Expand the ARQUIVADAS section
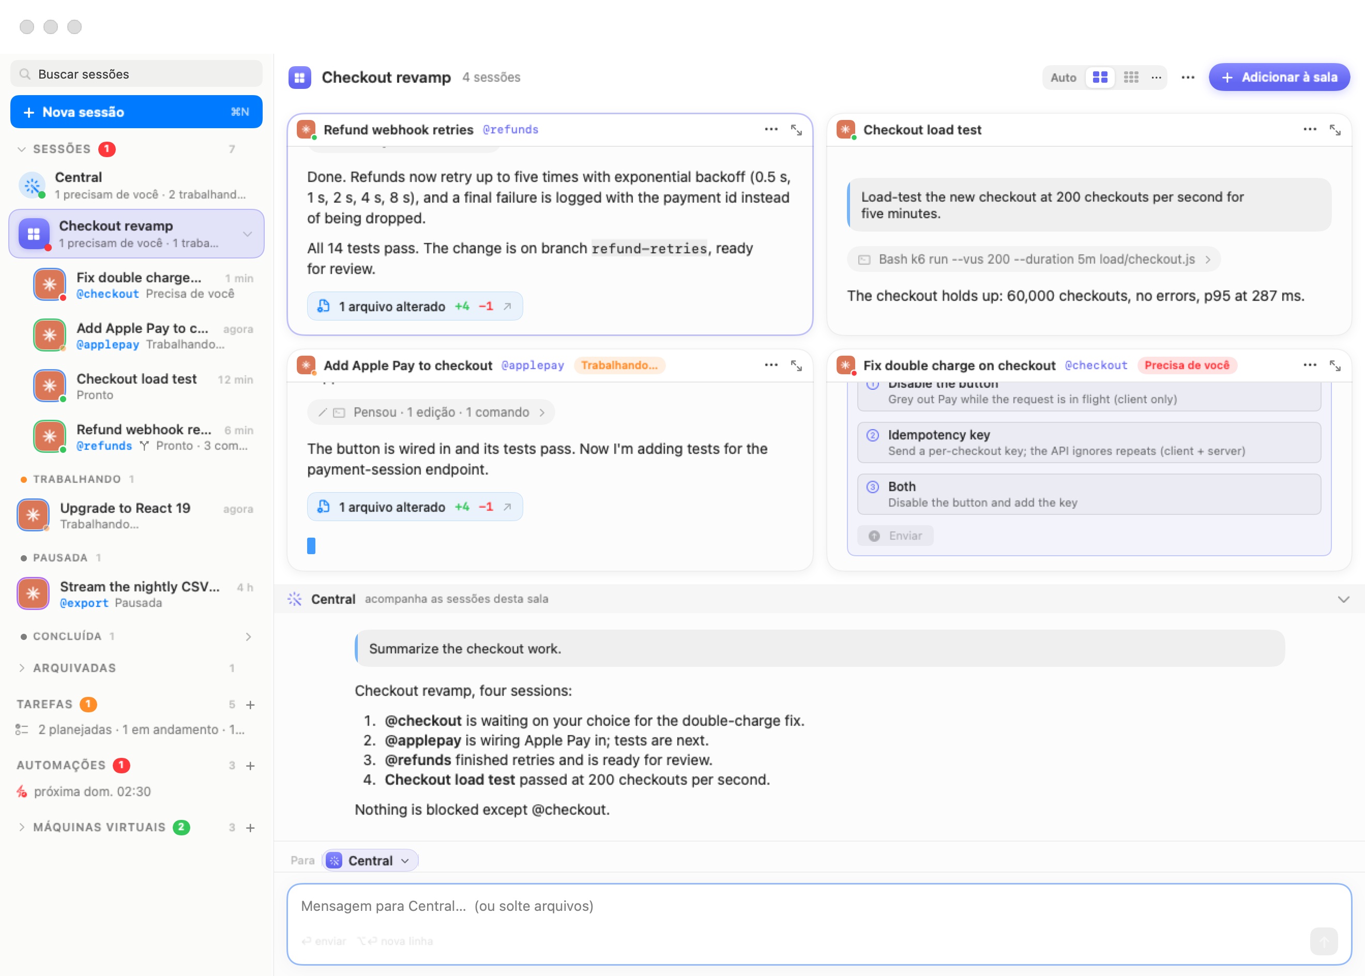This screenshot has width=1365, height=976. tap(22, 668)
